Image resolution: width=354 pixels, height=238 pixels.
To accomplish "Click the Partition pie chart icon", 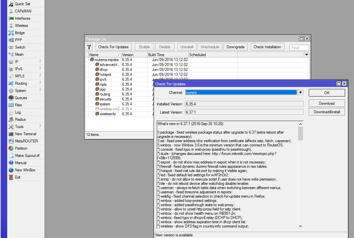I will pos(11,148).
